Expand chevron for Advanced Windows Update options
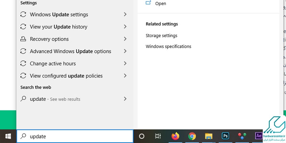This screenshot has width=286, height=143. click(x=125, y=51)
